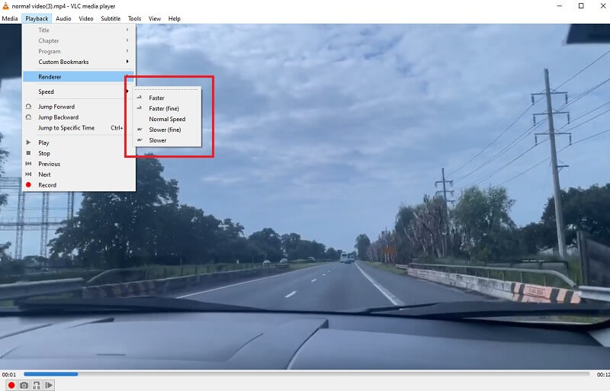Open the Tools menu

[x=135, y=18]
